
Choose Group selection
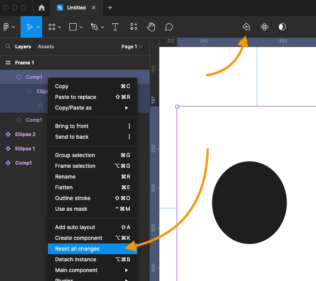93,155
